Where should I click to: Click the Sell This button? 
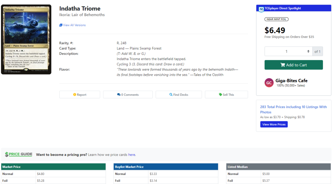(226, 95)
